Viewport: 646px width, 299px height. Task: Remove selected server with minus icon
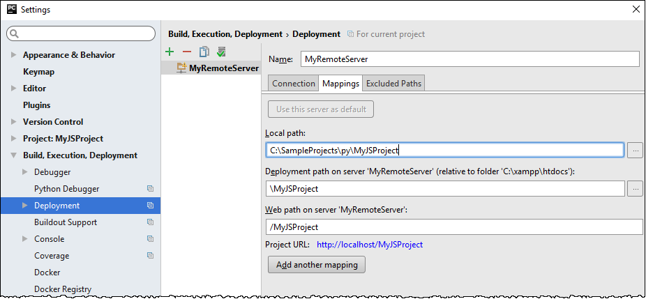187,52
